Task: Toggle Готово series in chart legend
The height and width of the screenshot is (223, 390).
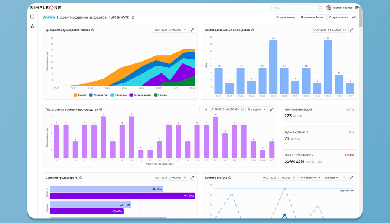Action: 160,95
